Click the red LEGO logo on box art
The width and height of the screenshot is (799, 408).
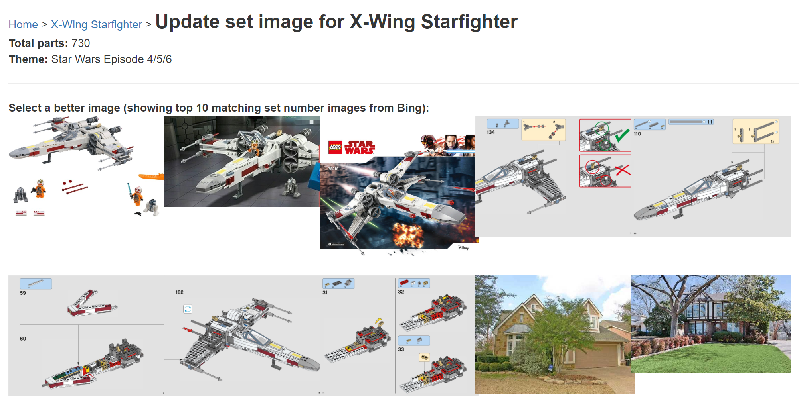(335, 147)
